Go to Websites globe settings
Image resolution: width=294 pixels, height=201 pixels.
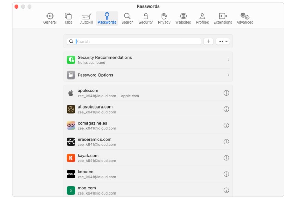[x=183, y=18]
